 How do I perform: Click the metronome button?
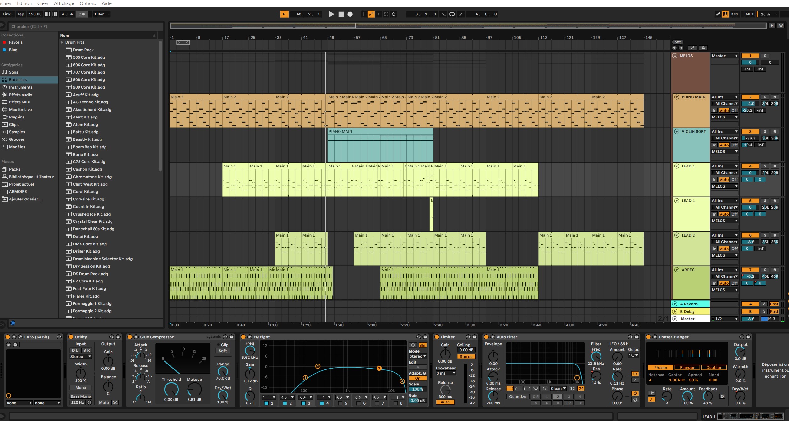pyautogui.click(x=81, y=14)
